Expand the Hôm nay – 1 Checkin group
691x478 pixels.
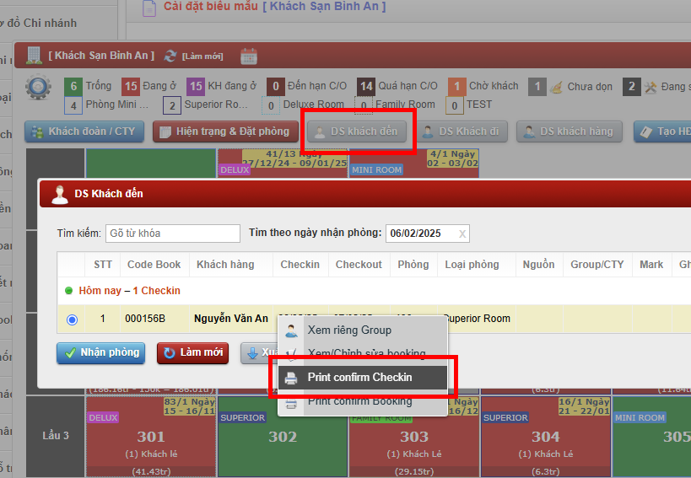pyautogui.click(x=70, y=291)
